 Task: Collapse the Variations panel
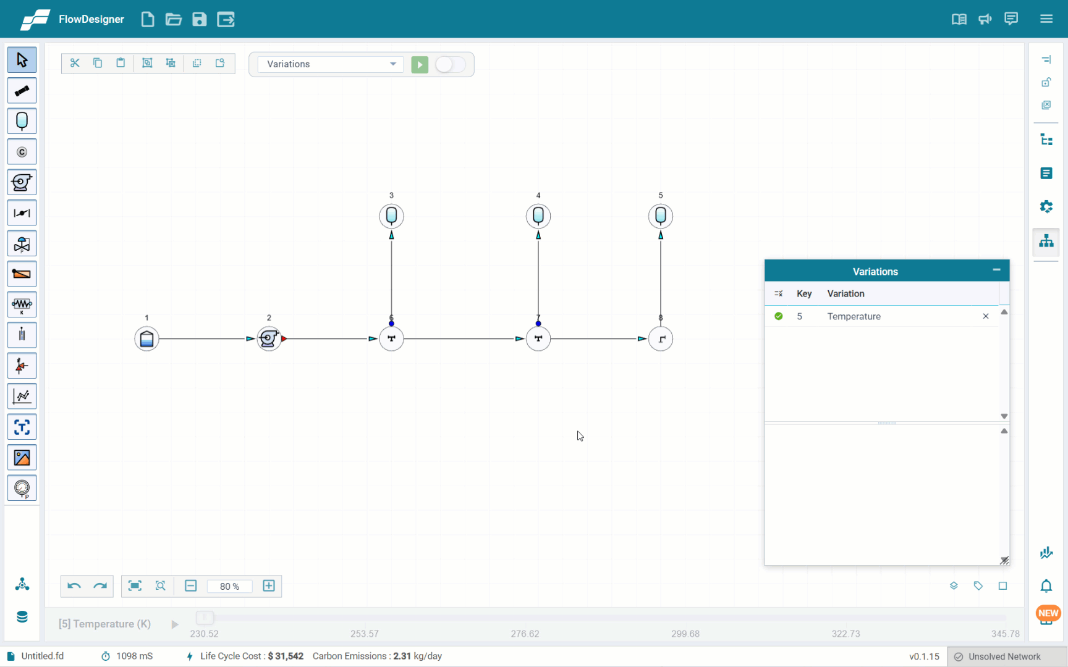coord(996,271)
